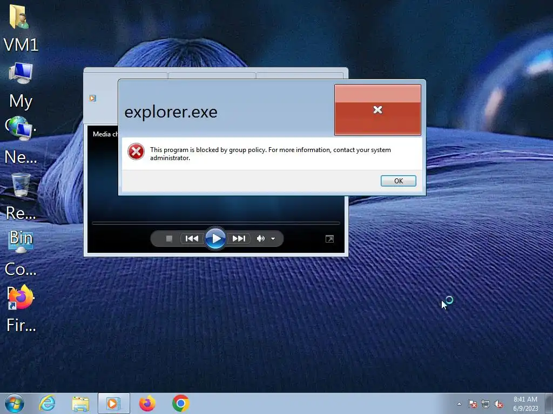
Task: Show hidden system tray icons
Action: coord(459,404)
